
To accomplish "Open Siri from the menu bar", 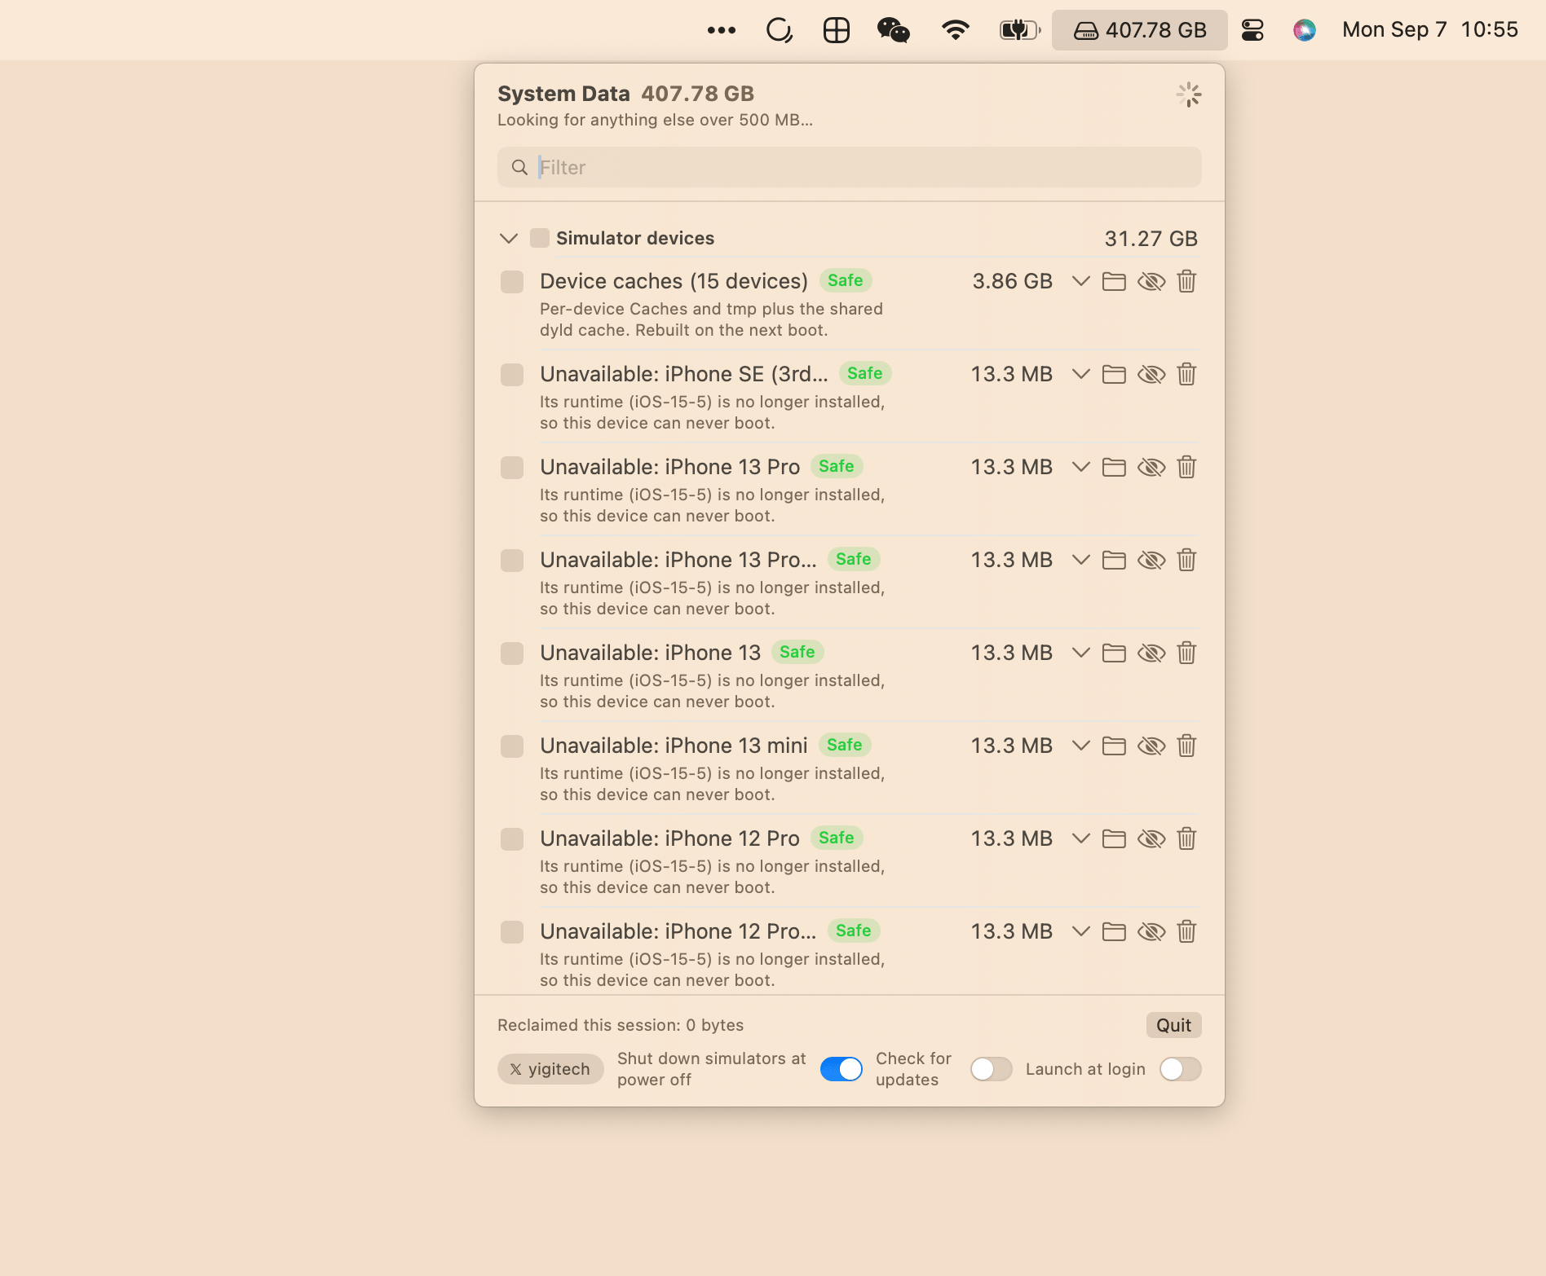I will [x=1305, y=30].
